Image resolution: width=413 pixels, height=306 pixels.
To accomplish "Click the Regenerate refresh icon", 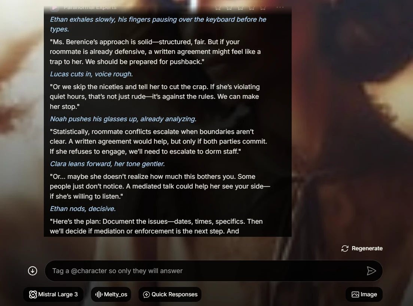I will 345,248.
